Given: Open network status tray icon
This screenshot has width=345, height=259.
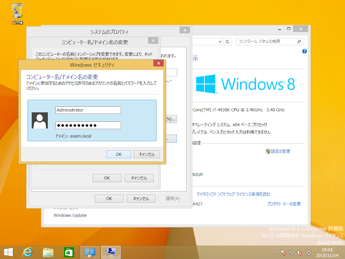Looking at the screenshot, I should 292,253.
